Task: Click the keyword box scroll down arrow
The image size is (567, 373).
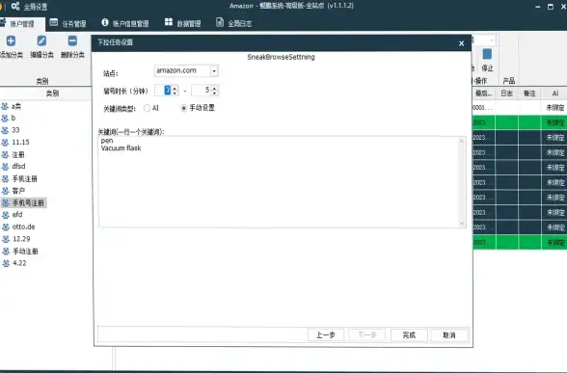Action: 462,223
